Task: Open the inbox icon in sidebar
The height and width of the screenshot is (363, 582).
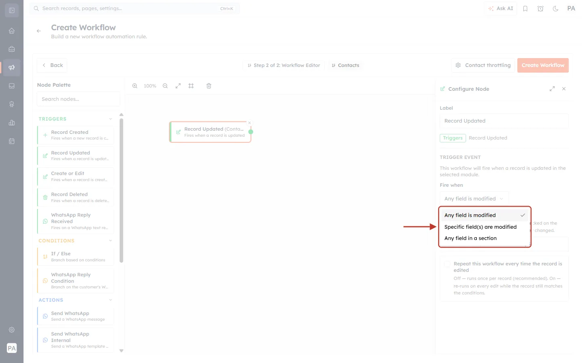Action: coord(12,86)
